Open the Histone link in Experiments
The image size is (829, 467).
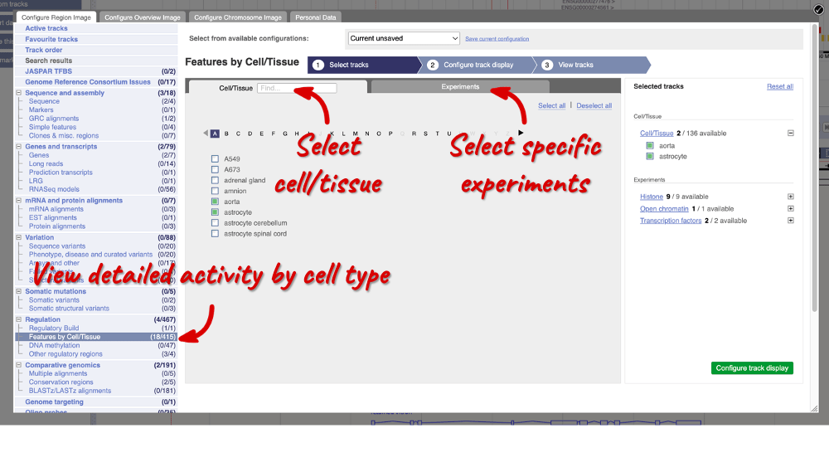coord(652,197)
